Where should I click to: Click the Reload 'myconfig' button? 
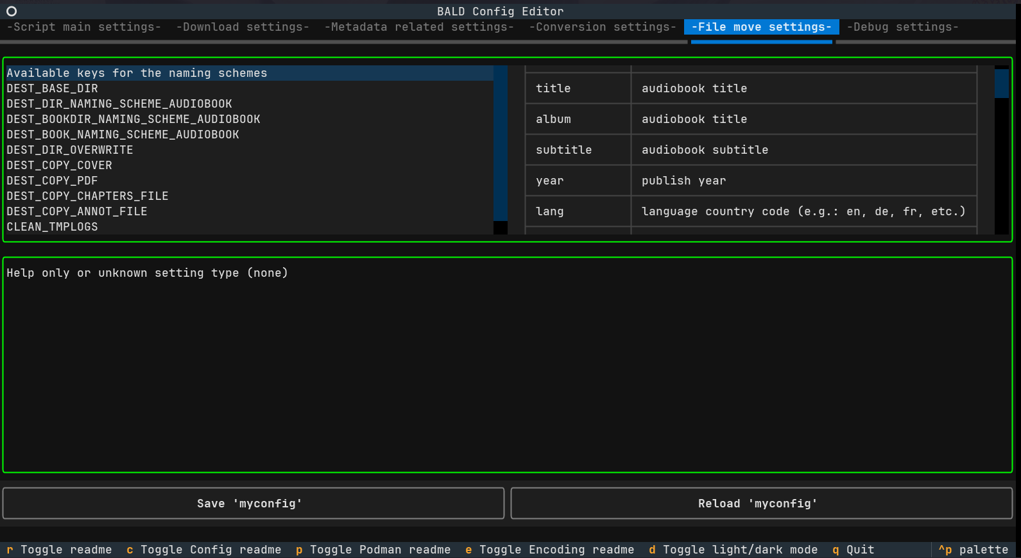[761, 504]
